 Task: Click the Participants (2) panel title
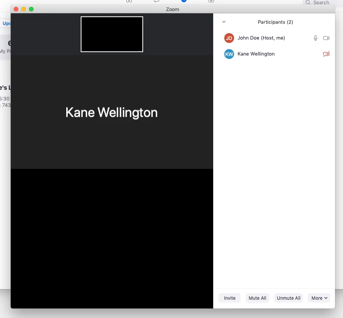[275, 22]
